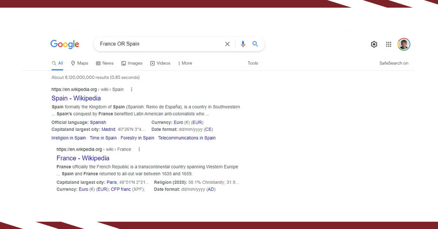Open the 'Irreligion in Spain' sitelink
The width and height of the screenshot is (438, 229).
[x=69, y=138]
